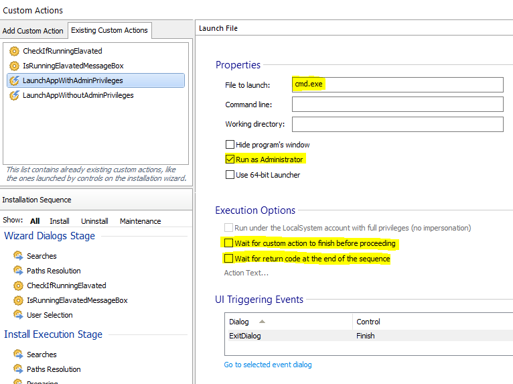Filter the sequence by Uninstall
513x384 pixels.
tap(94, 221)
